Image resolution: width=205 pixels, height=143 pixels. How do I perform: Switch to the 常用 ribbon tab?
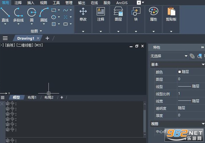(x=5, y=3)
